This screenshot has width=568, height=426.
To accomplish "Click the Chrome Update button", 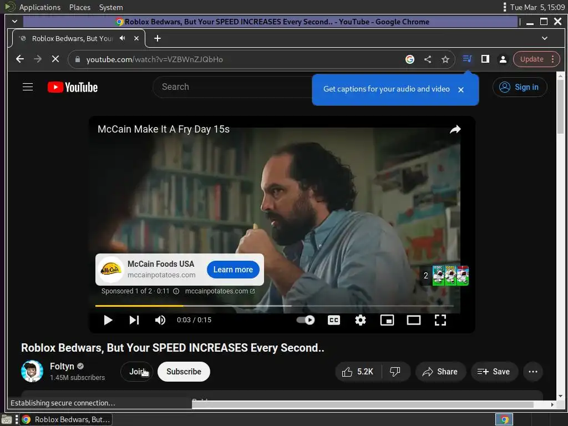I will (532, 59).
